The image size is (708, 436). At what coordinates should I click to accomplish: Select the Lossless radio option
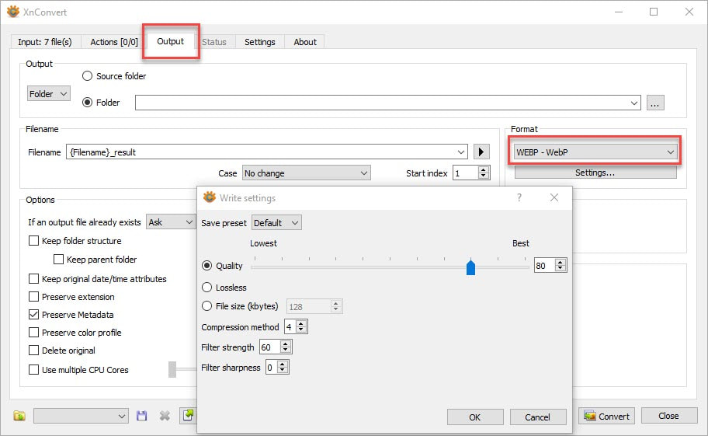point(206,288)
